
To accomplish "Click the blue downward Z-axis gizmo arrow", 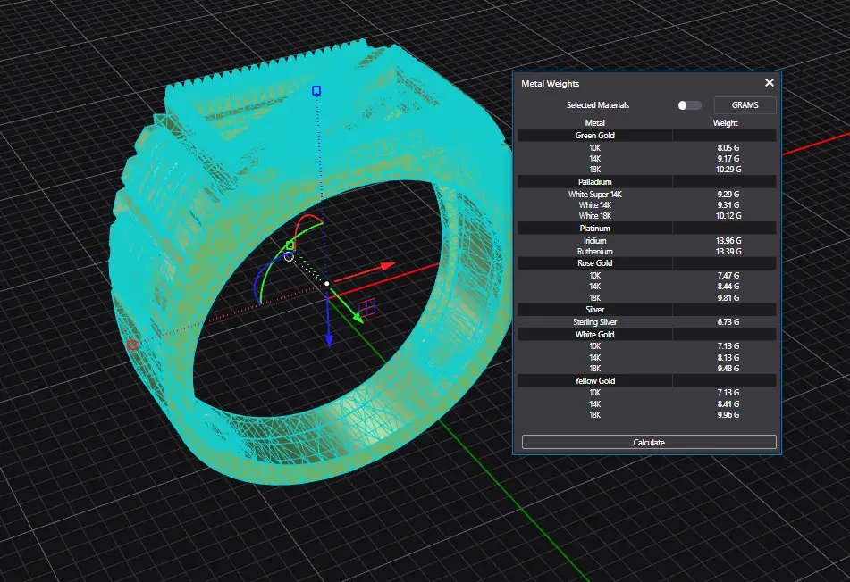I will pos(329,337).
